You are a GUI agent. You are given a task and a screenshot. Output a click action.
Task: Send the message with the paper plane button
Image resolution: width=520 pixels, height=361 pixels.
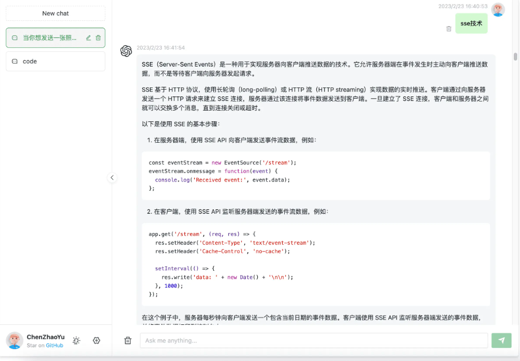pos(501,341)
